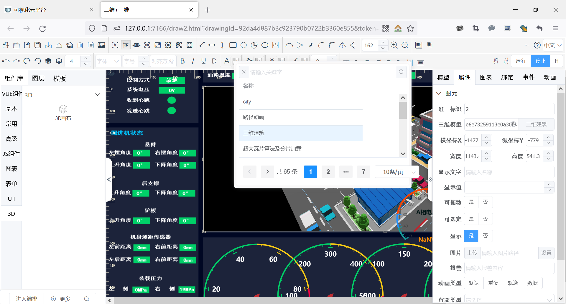Select the ellipse shape tool
The height and width of the screenshot is (304, 566).
tap(265, 45)
